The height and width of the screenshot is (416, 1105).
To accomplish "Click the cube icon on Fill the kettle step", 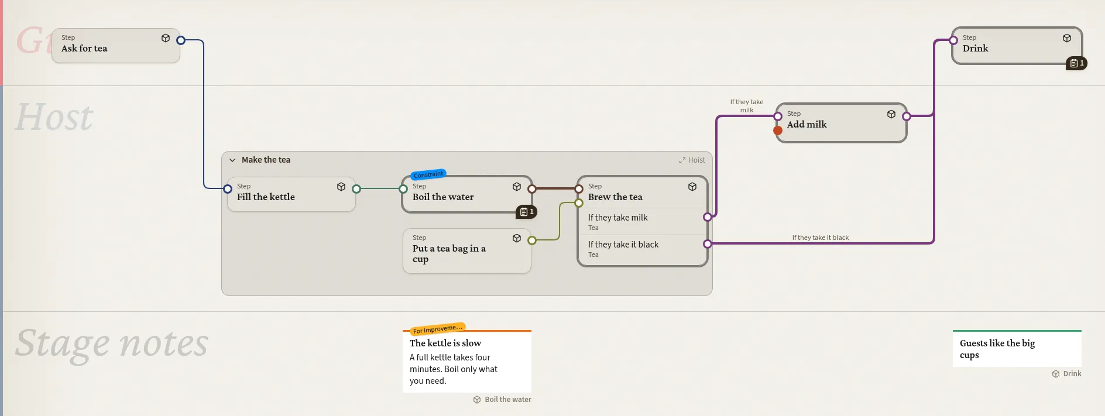I will 341,187.
